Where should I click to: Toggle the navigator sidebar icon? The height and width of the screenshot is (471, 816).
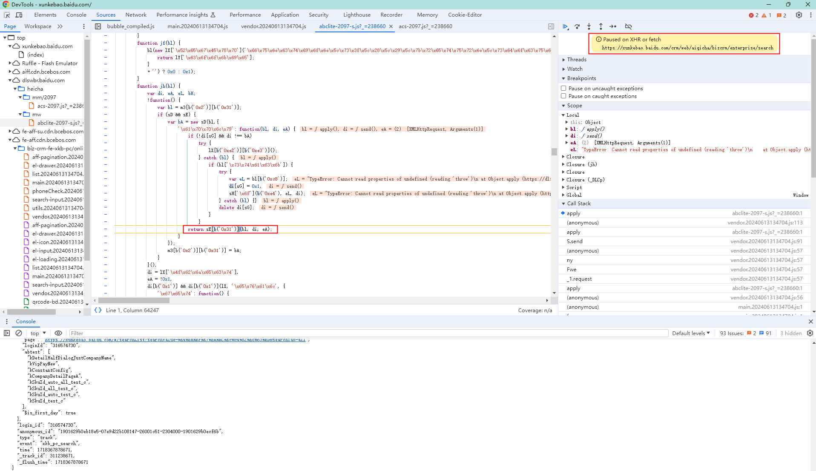98,26
